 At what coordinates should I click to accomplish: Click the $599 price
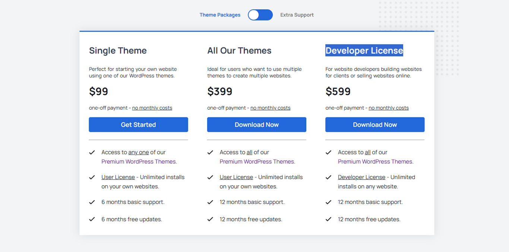(x=338, y=91)
